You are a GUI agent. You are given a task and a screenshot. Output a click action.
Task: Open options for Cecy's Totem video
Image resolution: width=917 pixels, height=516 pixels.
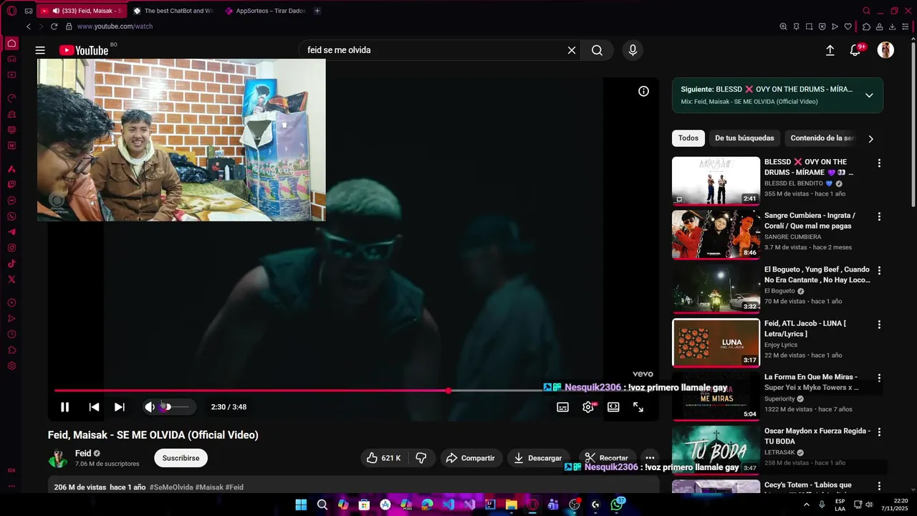tap(879, 485)
